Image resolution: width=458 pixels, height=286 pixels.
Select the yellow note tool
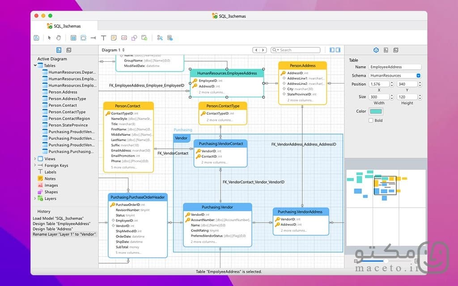tap(114, 38)
